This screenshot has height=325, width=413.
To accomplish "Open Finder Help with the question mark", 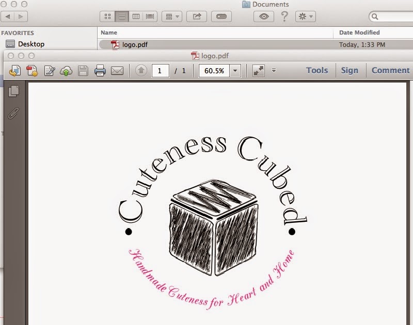I will pos(284,16).
